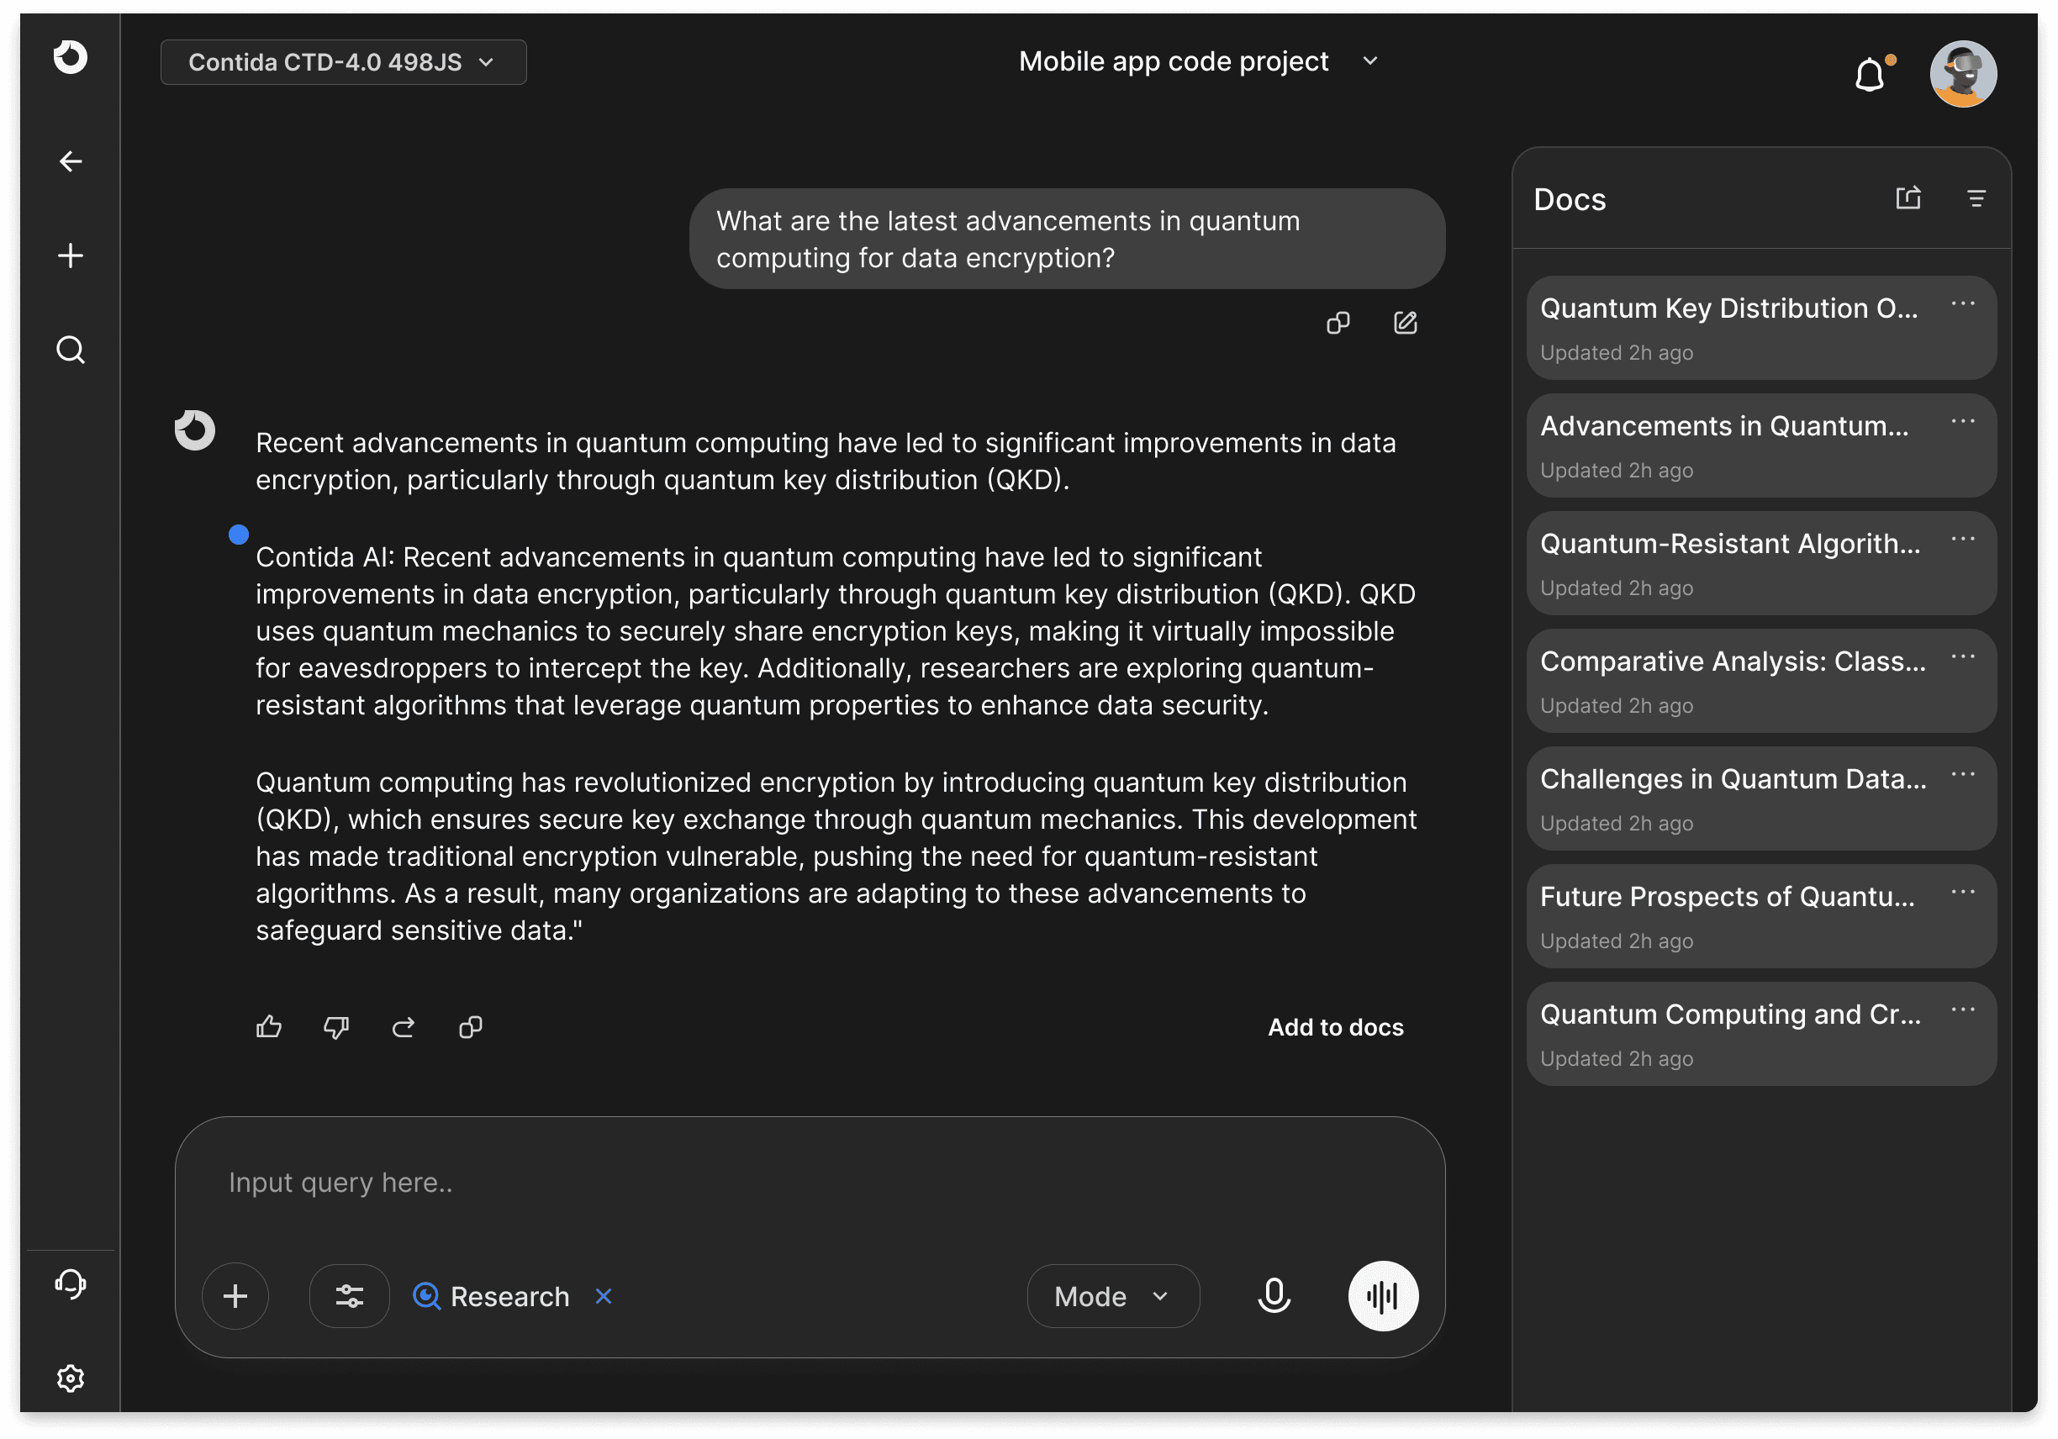Viewport: 2058px width, 1439px height.
Task: Open the Mode dropdown
Action: coord(1112,1295)
